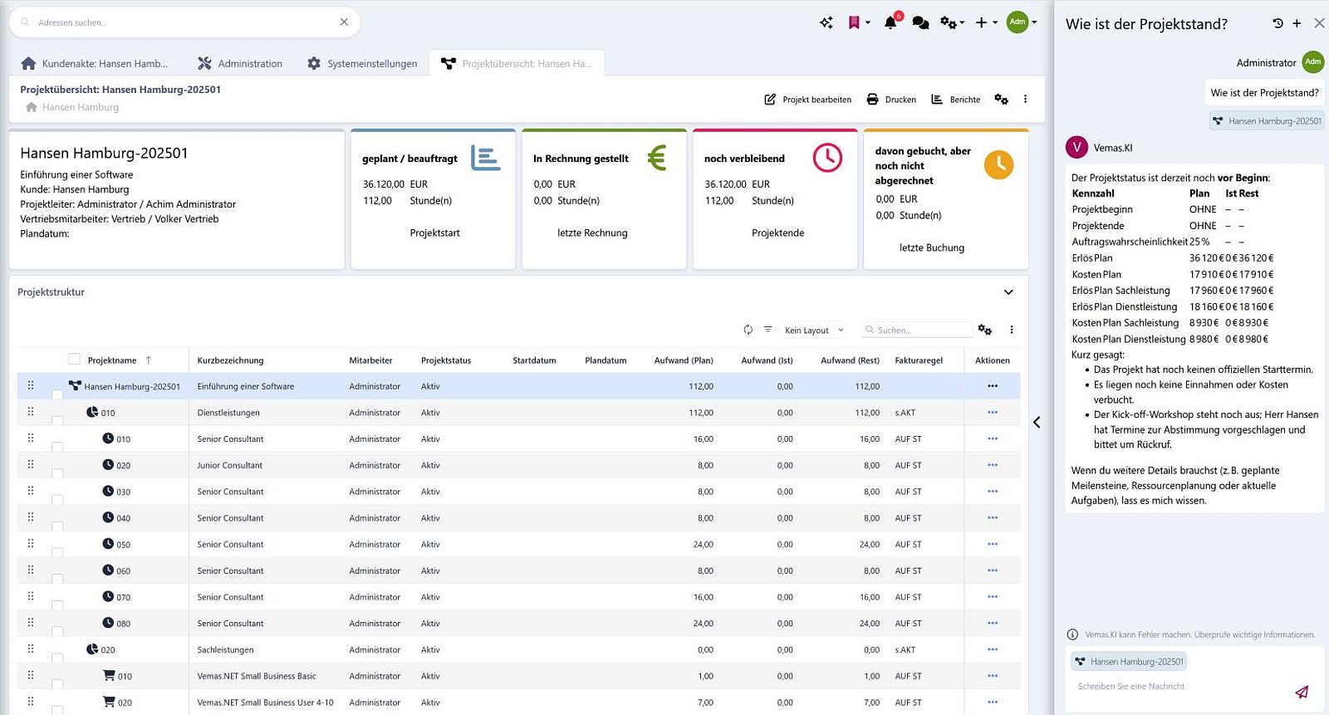Image resolution: width=1329 pixels, height=715 pixels.
Task: Click the Drucken button
Action: click(x=891, y=100)
